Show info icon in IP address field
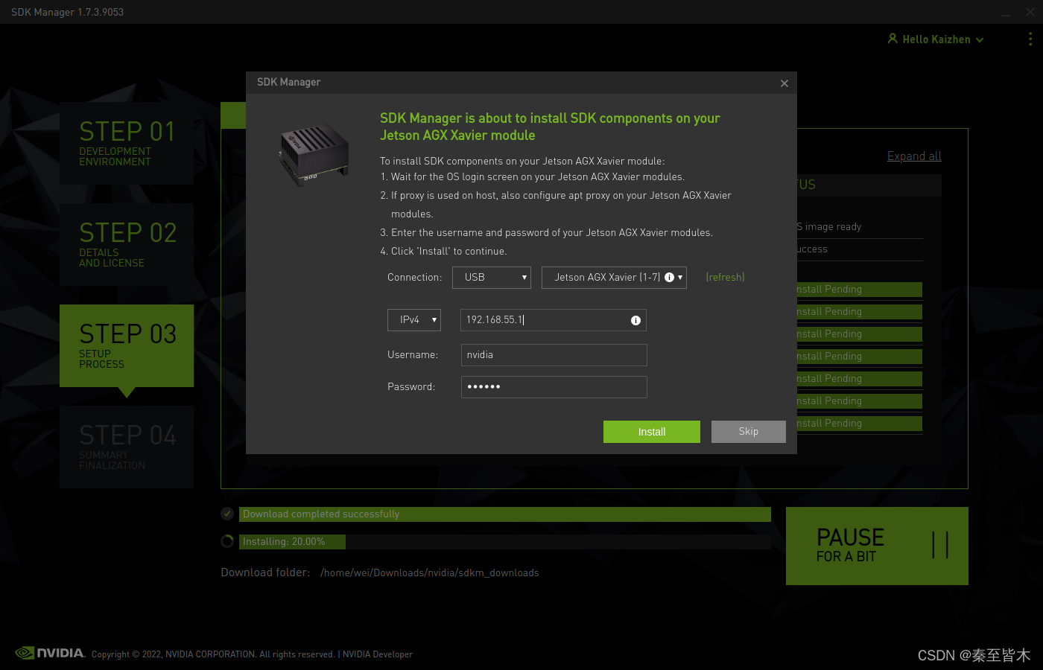The image size is (1043, 670). click(635, 320)
